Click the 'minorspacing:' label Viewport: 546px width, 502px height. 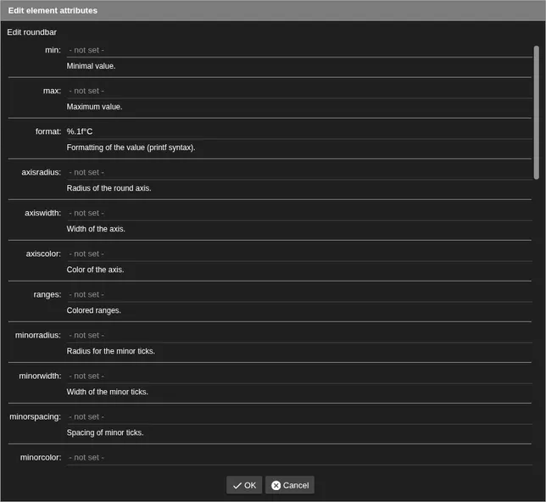pos(35,417)
